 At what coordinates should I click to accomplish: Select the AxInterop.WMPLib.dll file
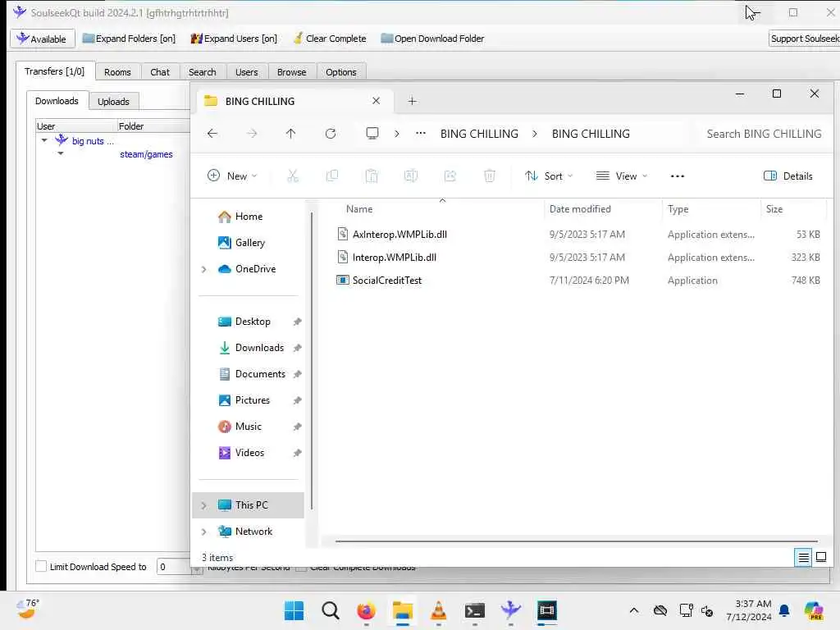click(x=577, y=234)
